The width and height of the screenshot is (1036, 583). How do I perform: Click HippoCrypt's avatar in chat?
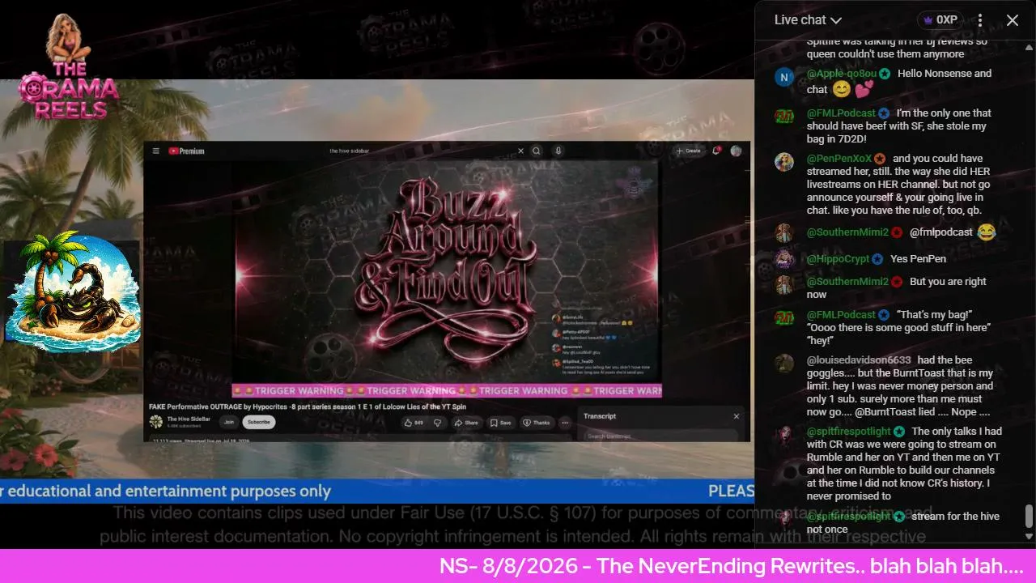[783, 259]
